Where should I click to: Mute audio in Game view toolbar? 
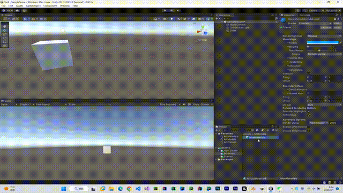point(184,105)
